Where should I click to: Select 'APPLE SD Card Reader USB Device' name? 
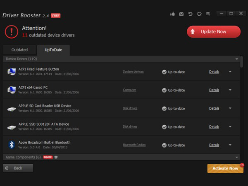45,106
